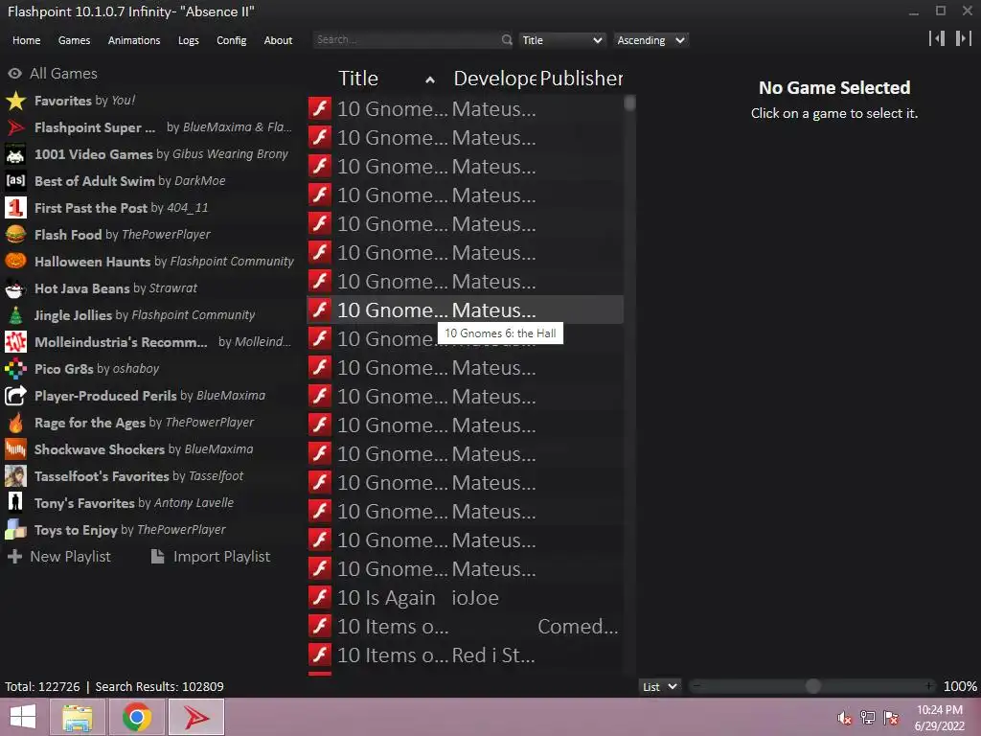
Task: Click the plus end of zoom slider
Action: tap(929, 686)
